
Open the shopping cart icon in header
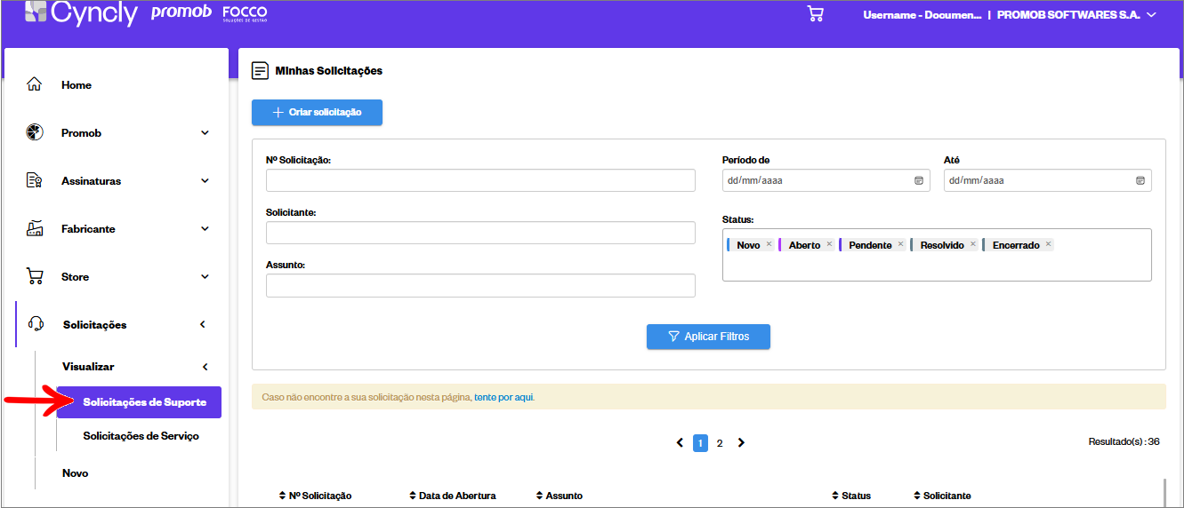[815, 14]
